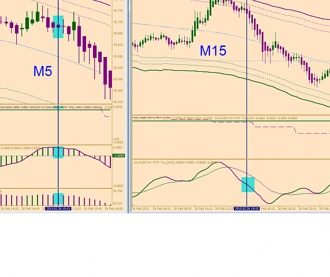
Task: Click the 26 Feb 20:15 time label
Action: tap(307, 208)
